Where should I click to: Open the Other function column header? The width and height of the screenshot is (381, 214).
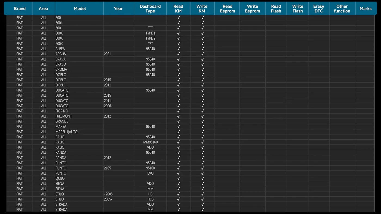click(342, 9)
